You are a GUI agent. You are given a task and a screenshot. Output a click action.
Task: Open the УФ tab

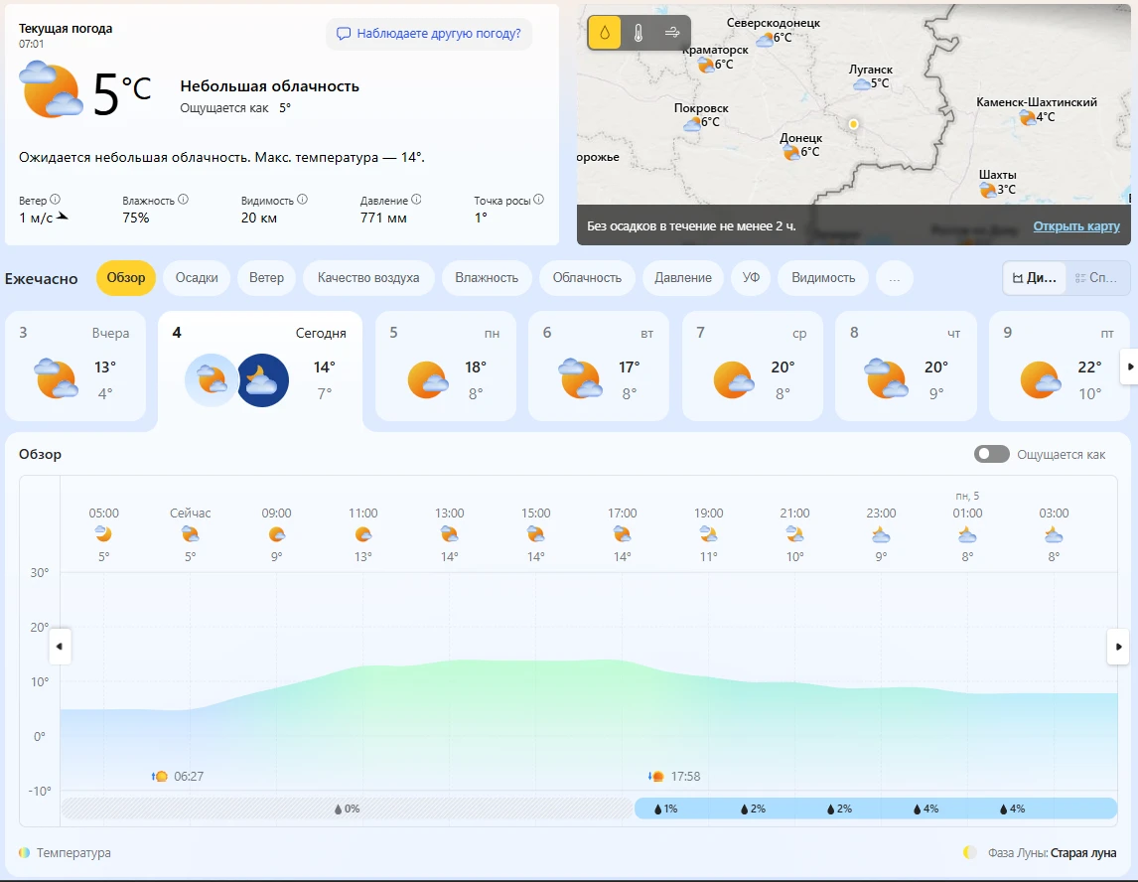[x=751, y=278]
